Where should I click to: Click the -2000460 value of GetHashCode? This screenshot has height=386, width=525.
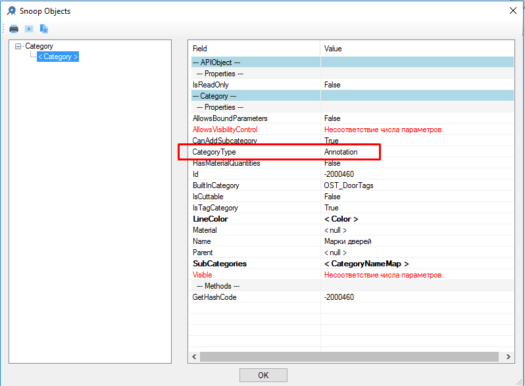click(x=339, y=297)
